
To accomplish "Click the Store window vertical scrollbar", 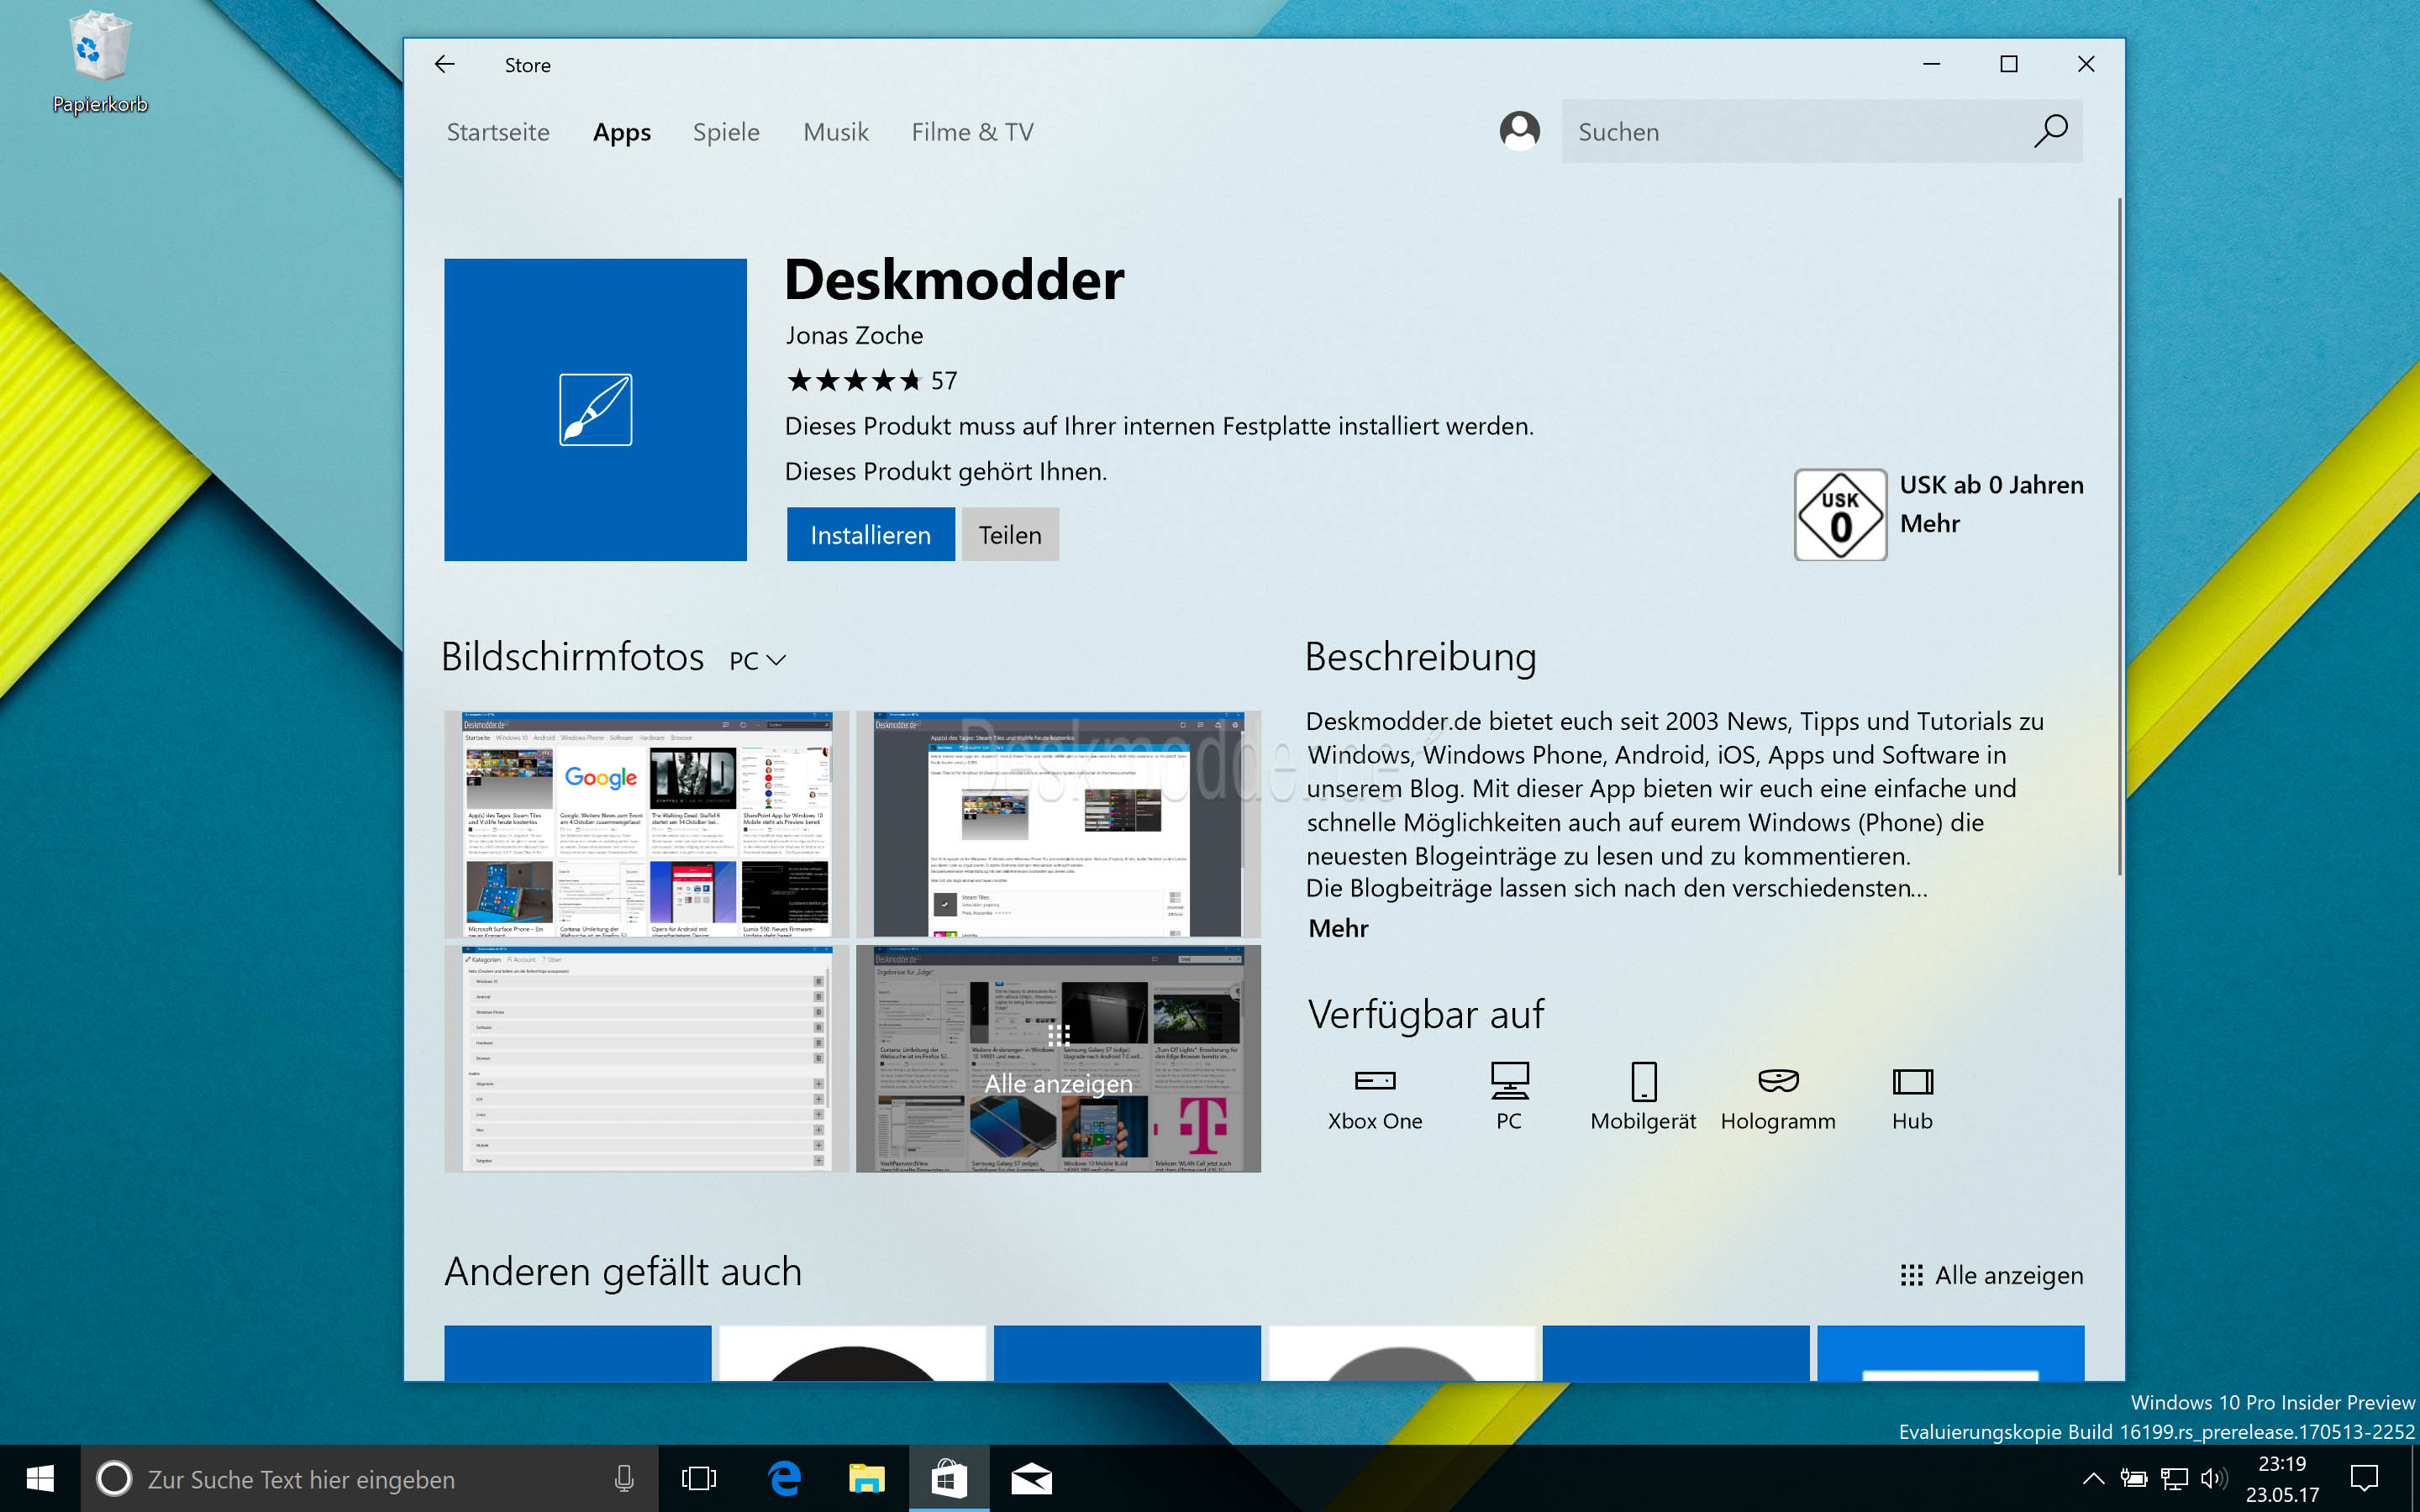I will (x=2119, y=537).
